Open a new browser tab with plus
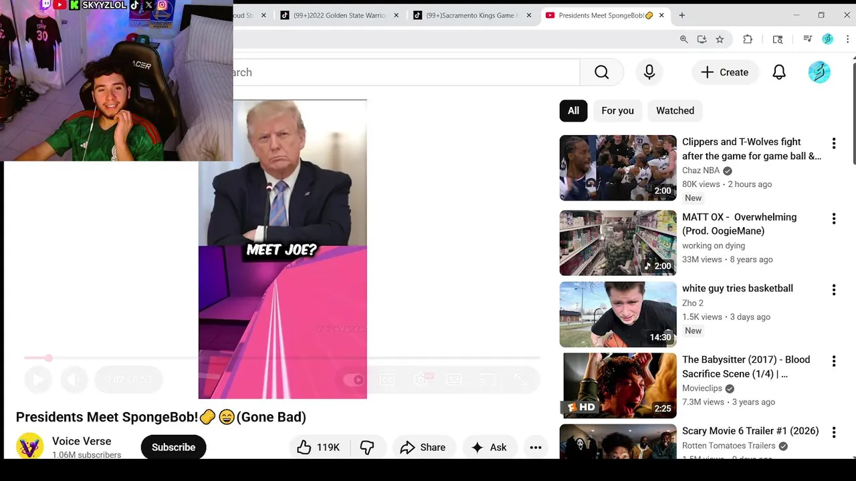 click(681, 15)
